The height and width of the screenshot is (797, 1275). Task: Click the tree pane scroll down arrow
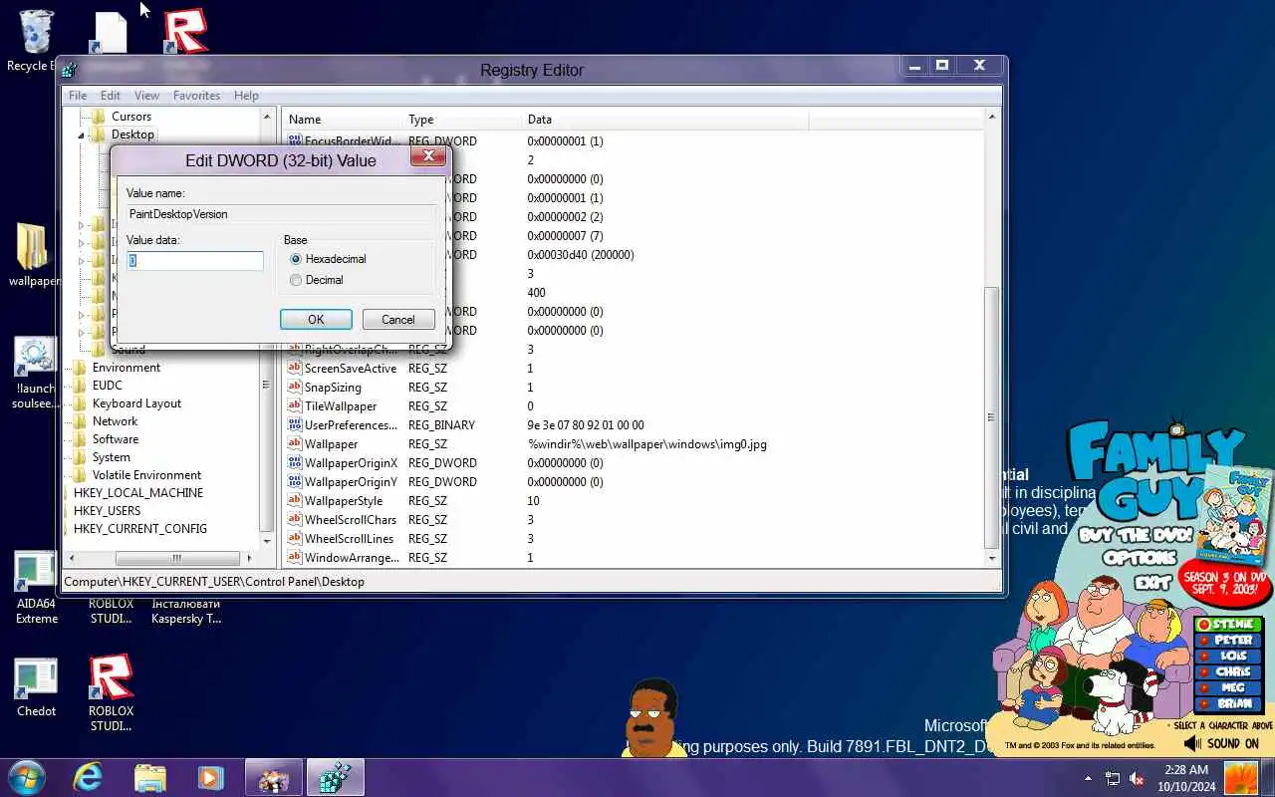click(x=266, y=541)
